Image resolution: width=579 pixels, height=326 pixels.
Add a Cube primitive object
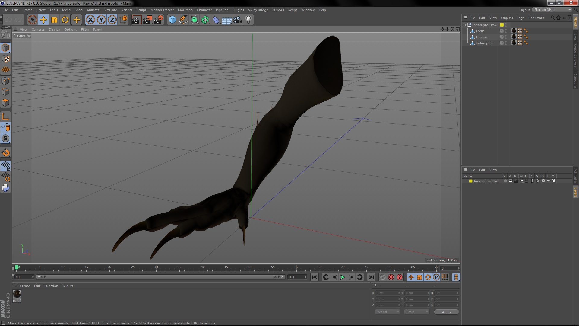[172, 20]
